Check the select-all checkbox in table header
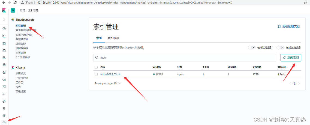Viewport: 310px width, 125px height. (x=96, y=67)
